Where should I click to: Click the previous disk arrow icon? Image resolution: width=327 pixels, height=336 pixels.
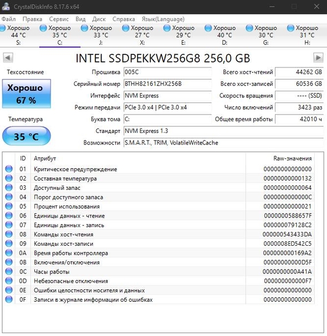(x=8, y=58)
